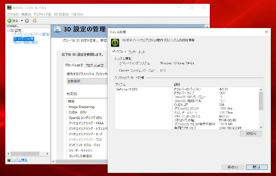Screen dimensions: 276x176
Task: Click the 保存(S) button
Action: pyautogui.click(x=233, y=167)
